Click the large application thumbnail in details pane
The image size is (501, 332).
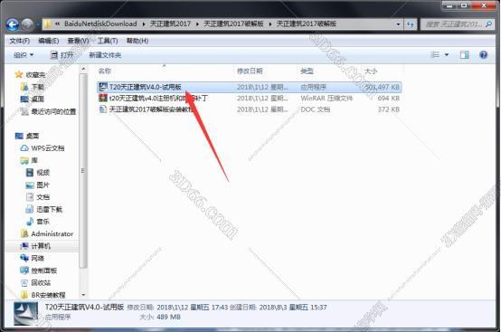(x=25, y=314)
